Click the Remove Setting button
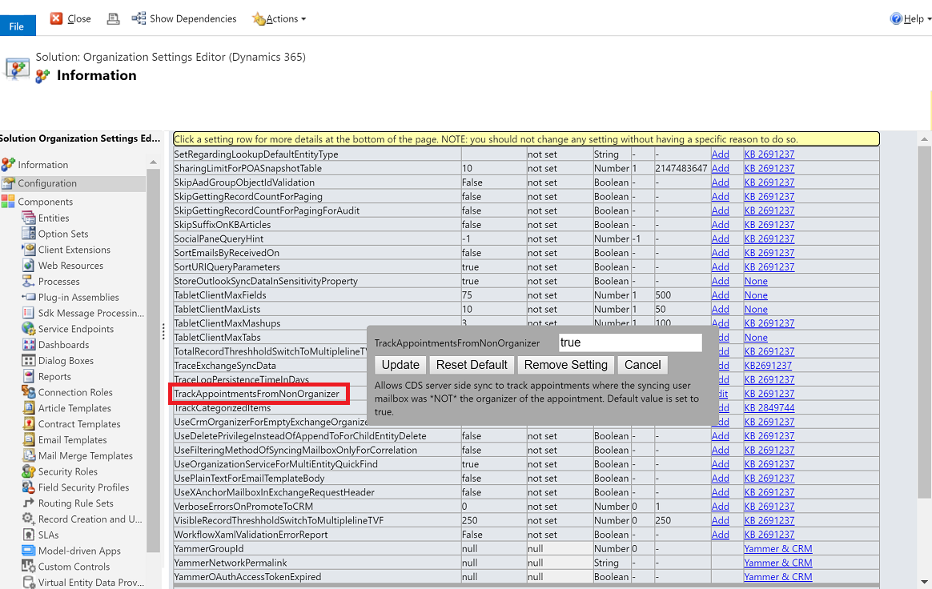Viewport: 932px width, 589px height. 566,365
